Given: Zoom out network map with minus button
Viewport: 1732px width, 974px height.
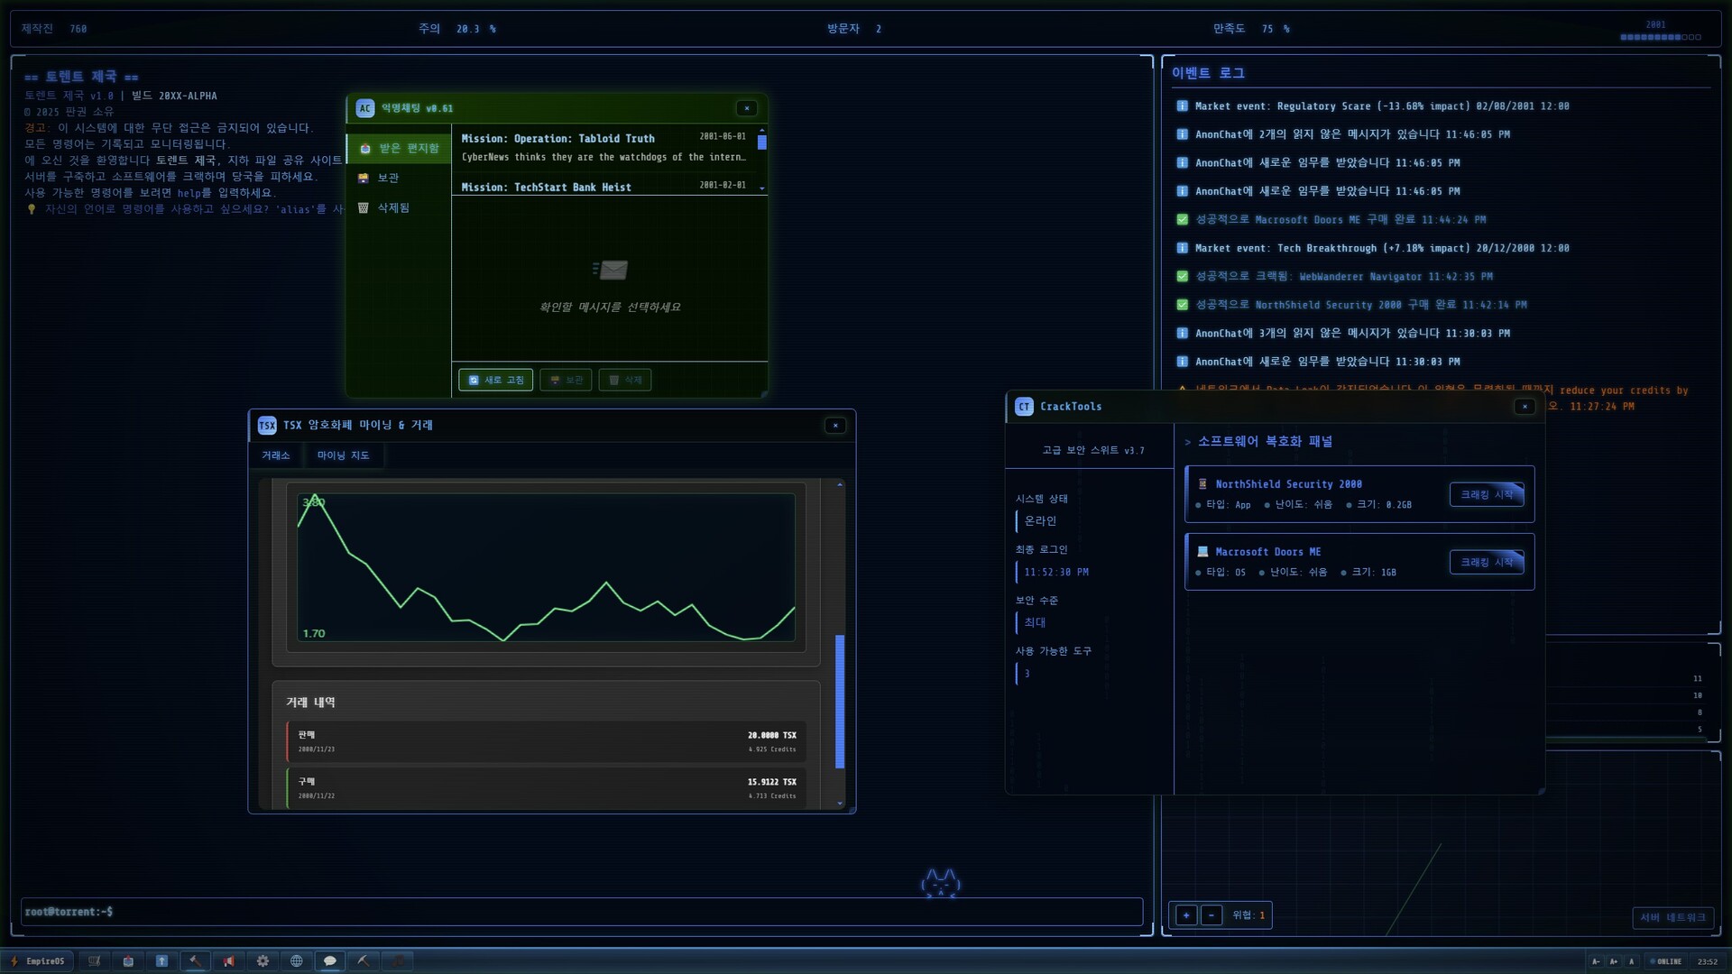Looking at the screenshot, I should tap(1211, 915).
